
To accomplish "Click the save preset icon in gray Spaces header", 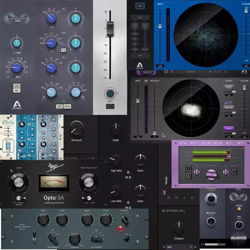I will [x=166, y=72].
